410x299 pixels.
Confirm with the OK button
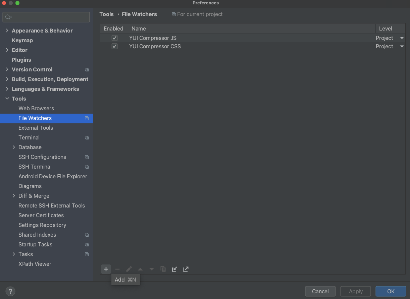391,291
